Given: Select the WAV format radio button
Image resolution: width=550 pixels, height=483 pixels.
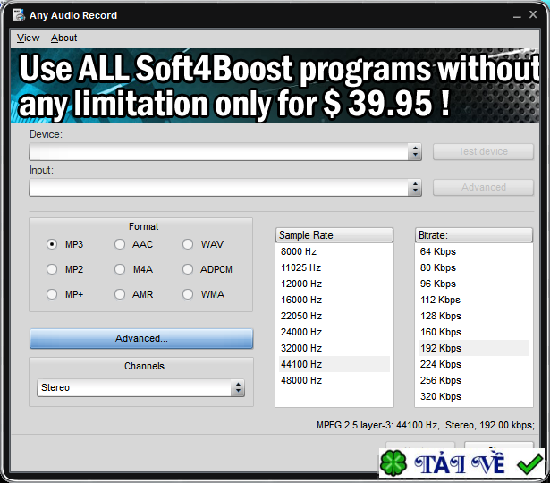Looking at the screenshot, I should tap(188, 244).
